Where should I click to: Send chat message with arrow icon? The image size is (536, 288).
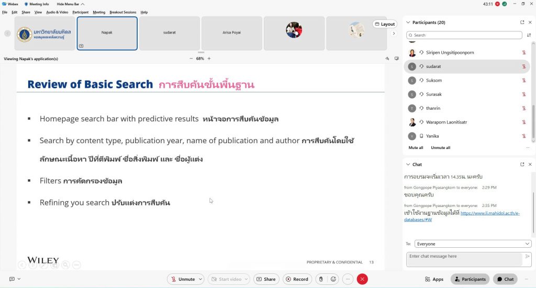527,257
